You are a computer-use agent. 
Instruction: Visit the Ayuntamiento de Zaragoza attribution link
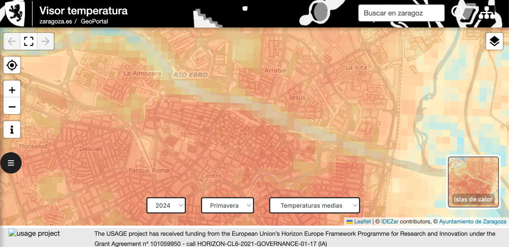473,221
